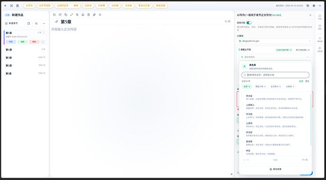Screen dimensions: 326x180
Task: Open the save history clock icon
Action: (x=308, y=6)
